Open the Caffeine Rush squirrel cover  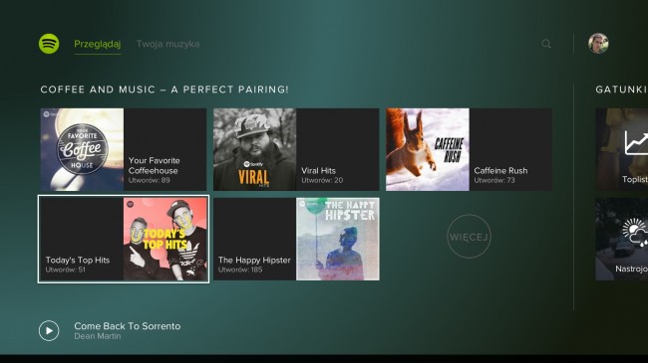[x=428, y=149]
